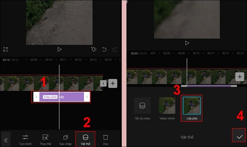This screenshot has width=247, height=147.
Task: Add a clip with right plus button
Action: (x=240, y=76)
